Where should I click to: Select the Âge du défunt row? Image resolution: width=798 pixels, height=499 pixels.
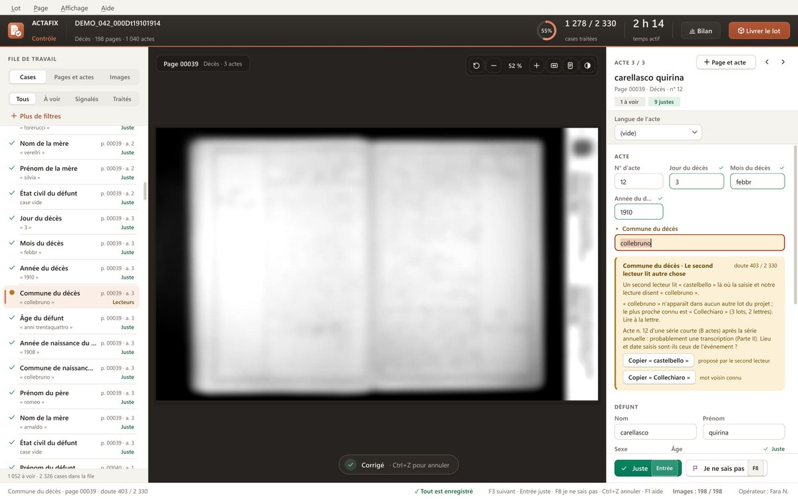[72, 322]
